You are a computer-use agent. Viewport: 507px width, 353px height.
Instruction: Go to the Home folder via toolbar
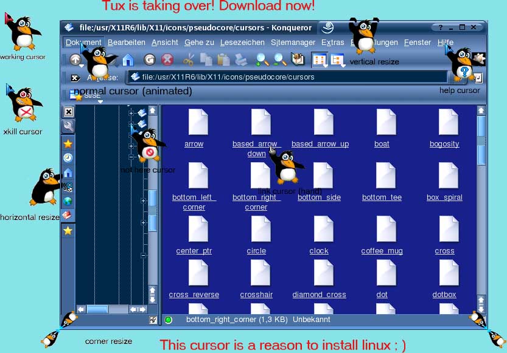pyautogui.click(x=128, y=60)
